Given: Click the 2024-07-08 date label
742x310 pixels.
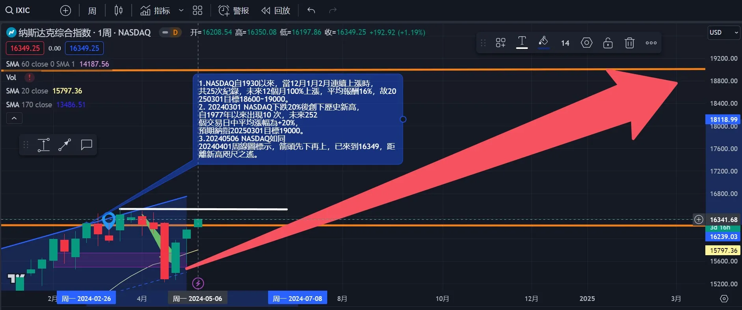Looking at the screenshot, I should point(298,299).
